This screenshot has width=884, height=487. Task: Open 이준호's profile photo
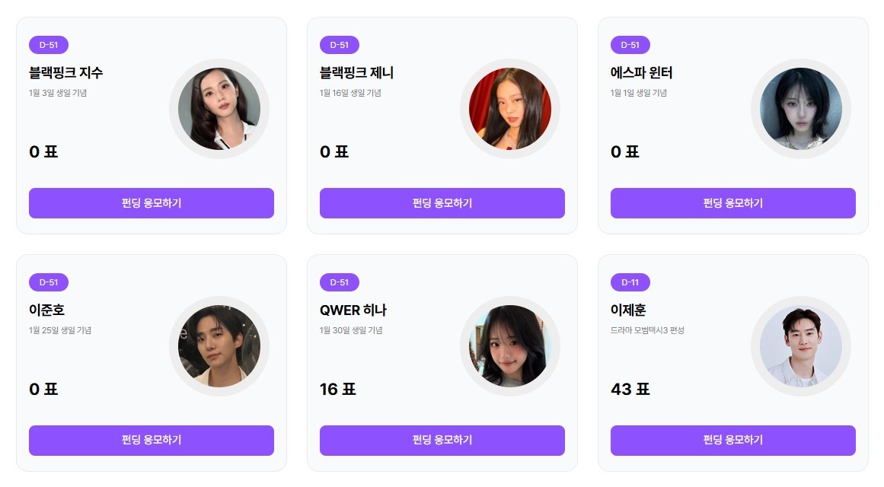click(x=219, y=347)
